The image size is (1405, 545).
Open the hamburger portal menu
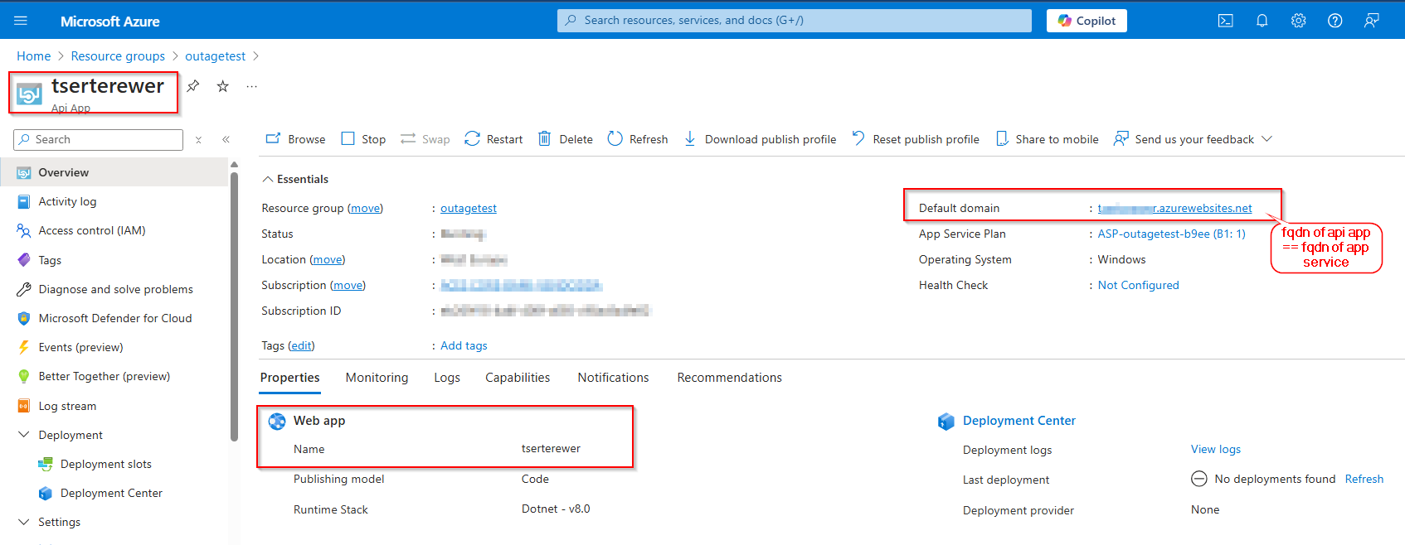[x=21, y=21]
